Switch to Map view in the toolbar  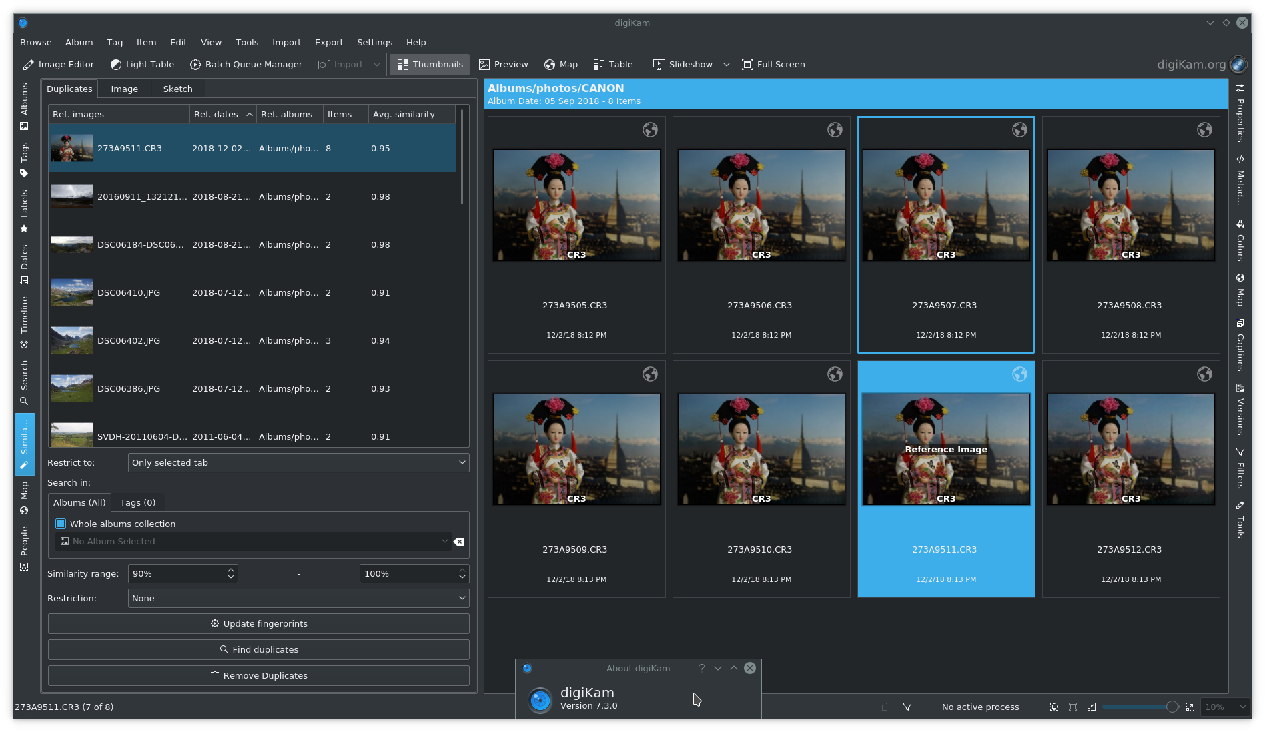point(560,64)
